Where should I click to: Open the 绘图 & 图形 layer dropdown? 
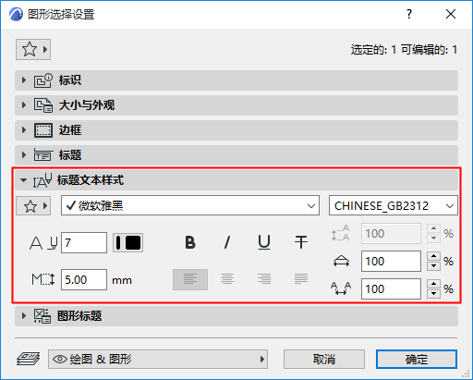[158, 360]
